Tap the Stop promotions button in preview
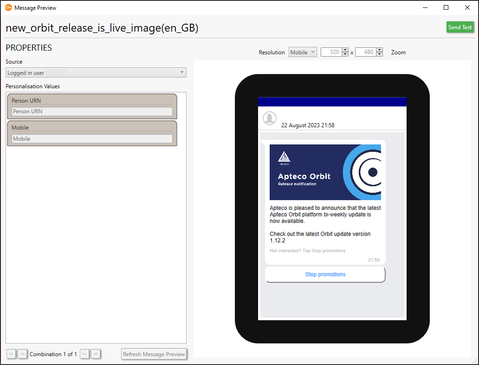The image size is (479, 365). click(x=325, y=274)
